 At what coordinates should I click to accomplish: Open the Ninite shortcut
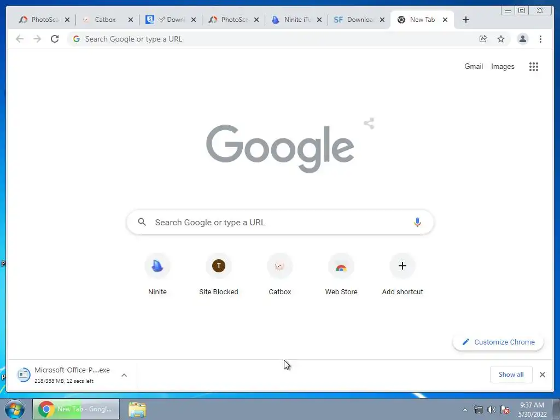pyautogui.click(x=157, y=275)
